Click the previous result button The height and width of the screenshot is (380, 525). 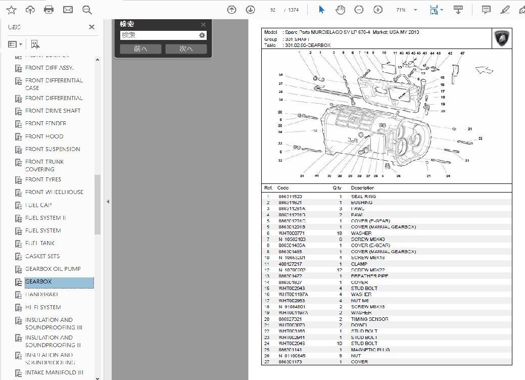pos(140,49)
